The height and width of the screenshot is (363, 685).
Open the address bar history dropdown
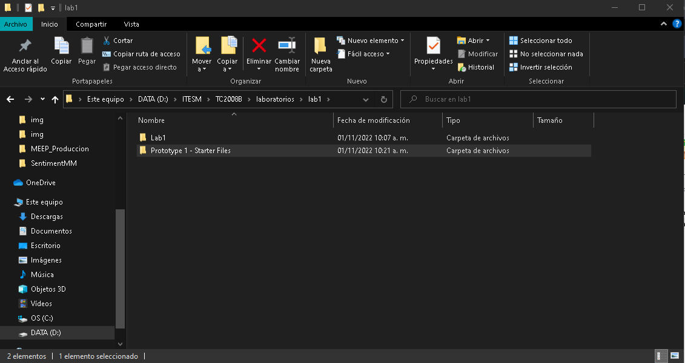tap(366, 99)
